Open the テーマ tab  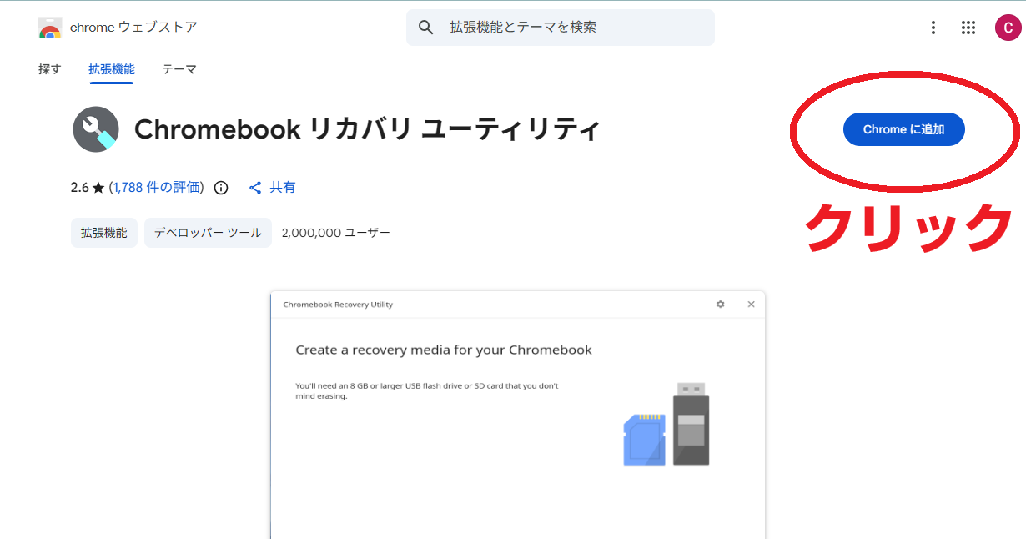click(179, 69)
